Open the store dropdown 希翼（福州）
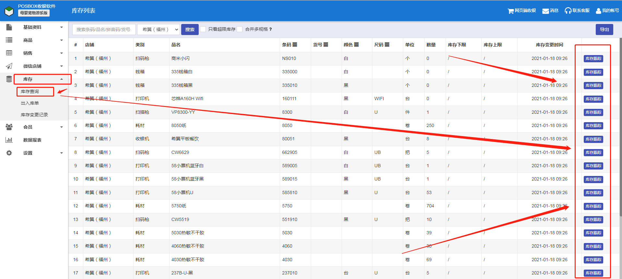 [x=158, y=29]
